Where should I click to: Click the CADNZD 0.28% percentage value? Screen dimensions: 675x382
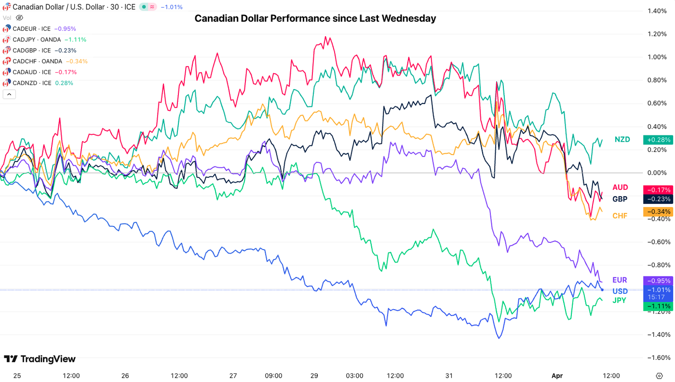[x=65, y=82]
